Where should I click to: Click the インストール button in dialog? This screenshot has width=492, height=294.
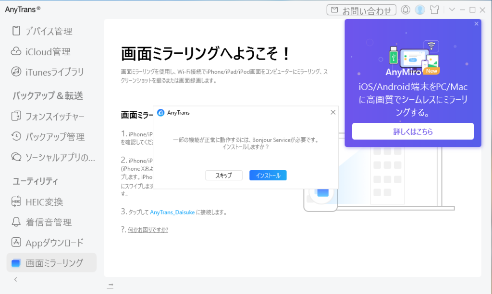pos(268,176)
